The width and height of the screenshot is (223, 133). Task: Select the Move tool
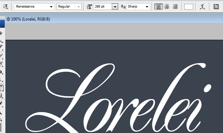coord(1,33)
